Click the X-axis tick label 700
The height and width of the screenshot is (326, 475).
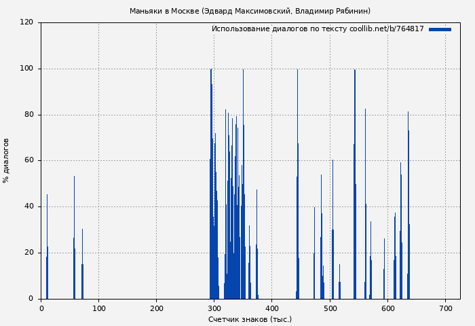pos(445,308)
